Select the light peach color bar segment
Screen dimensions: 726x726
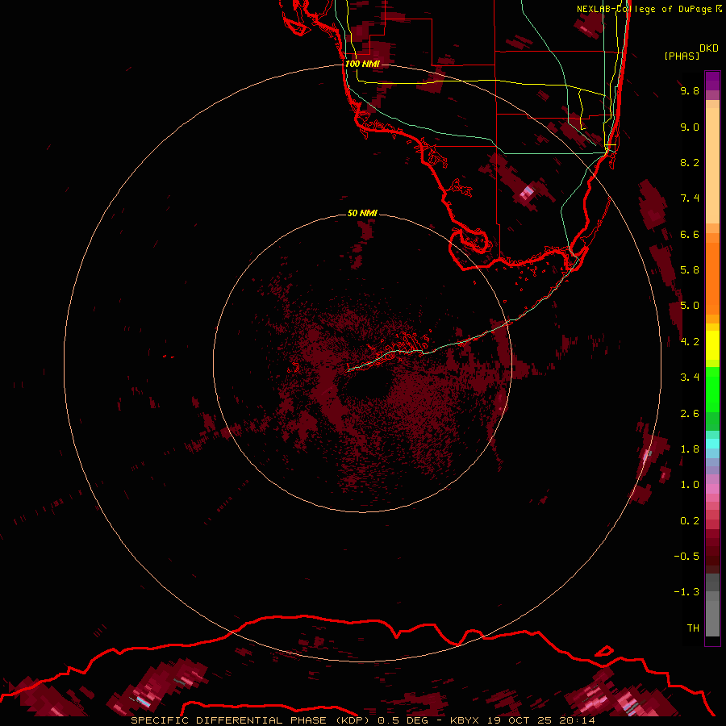[712, 165]
